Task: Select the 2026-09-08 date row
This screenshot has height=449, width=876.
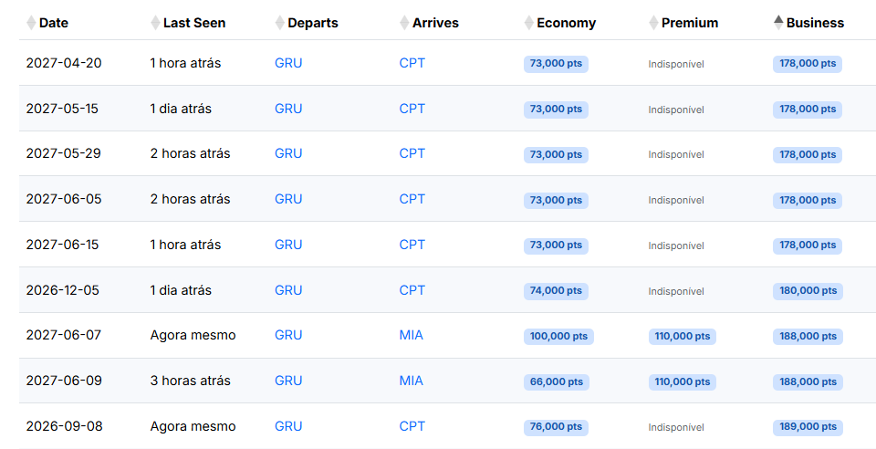Action: [447, 427]
